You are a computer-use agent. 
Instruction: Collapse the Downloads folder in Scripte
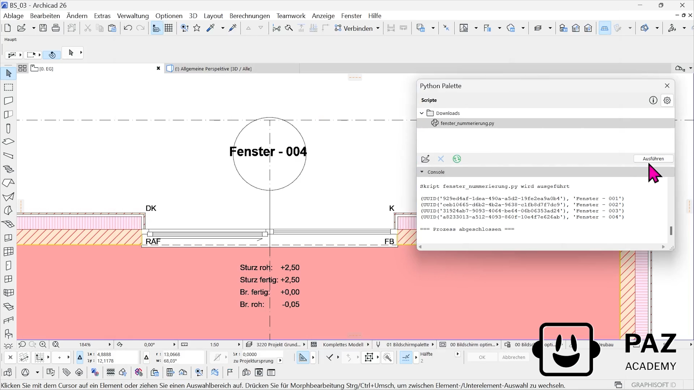(x=422, y=113)
